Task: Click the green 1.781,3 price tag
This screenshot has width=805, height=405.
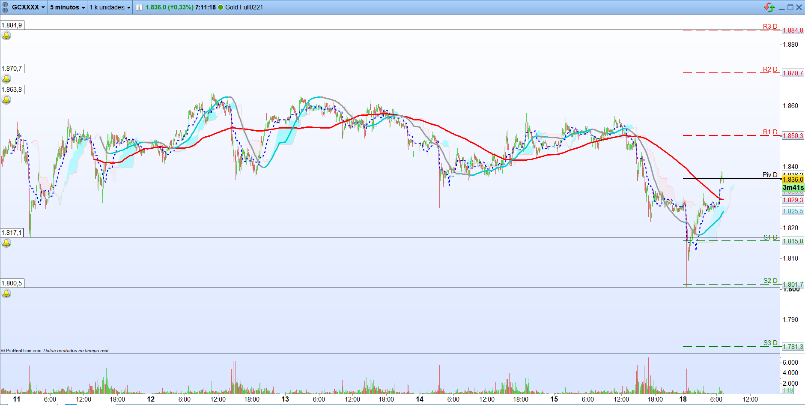Action: pos(793,347)
